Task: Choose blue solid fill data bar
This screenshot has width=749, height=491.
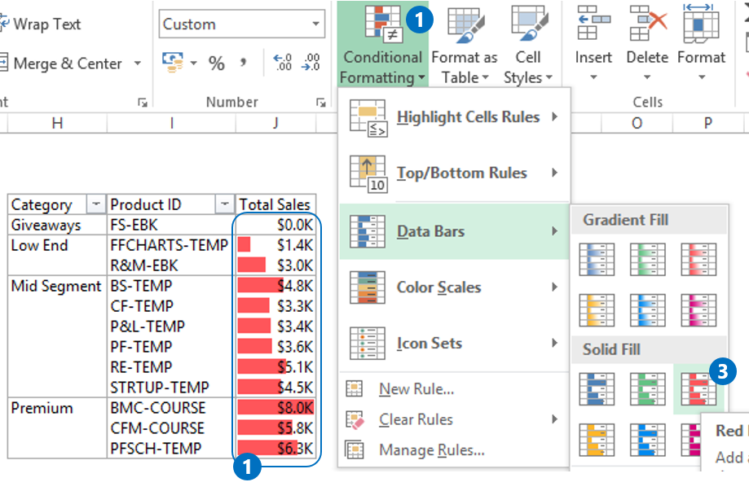Action: [597, 389]
